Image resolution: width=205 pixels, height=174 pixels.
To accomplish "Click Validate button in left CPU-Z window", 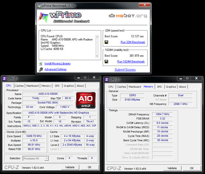I will 70,167.
